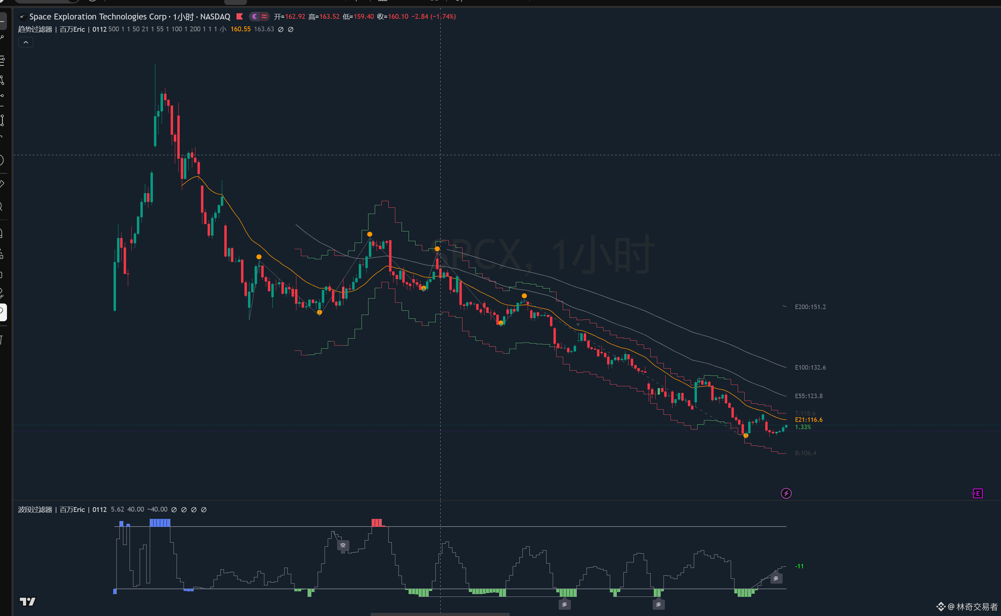The image size is (1001, 616).
Task: Click the SpaceX symbol logo icon
Action: 22,17
